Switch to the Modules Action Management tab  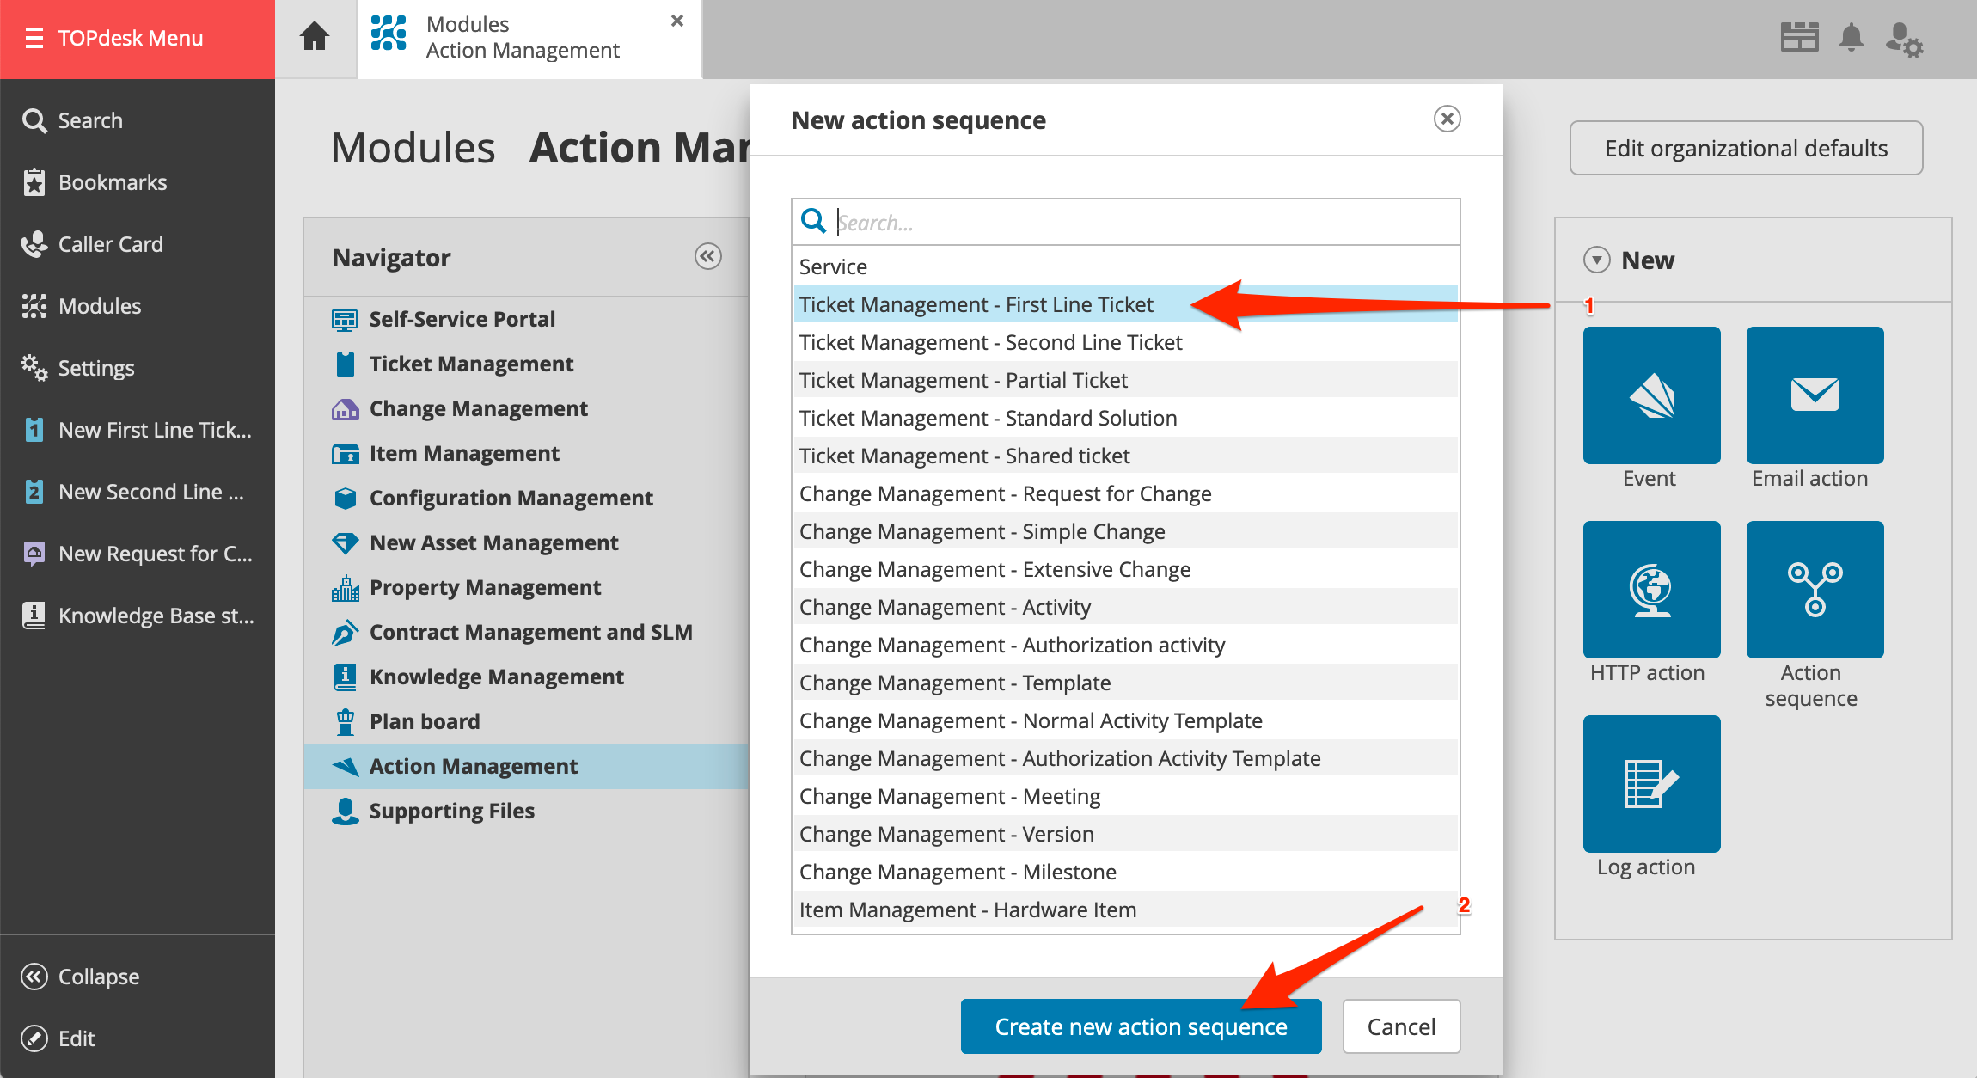[522, 38]
